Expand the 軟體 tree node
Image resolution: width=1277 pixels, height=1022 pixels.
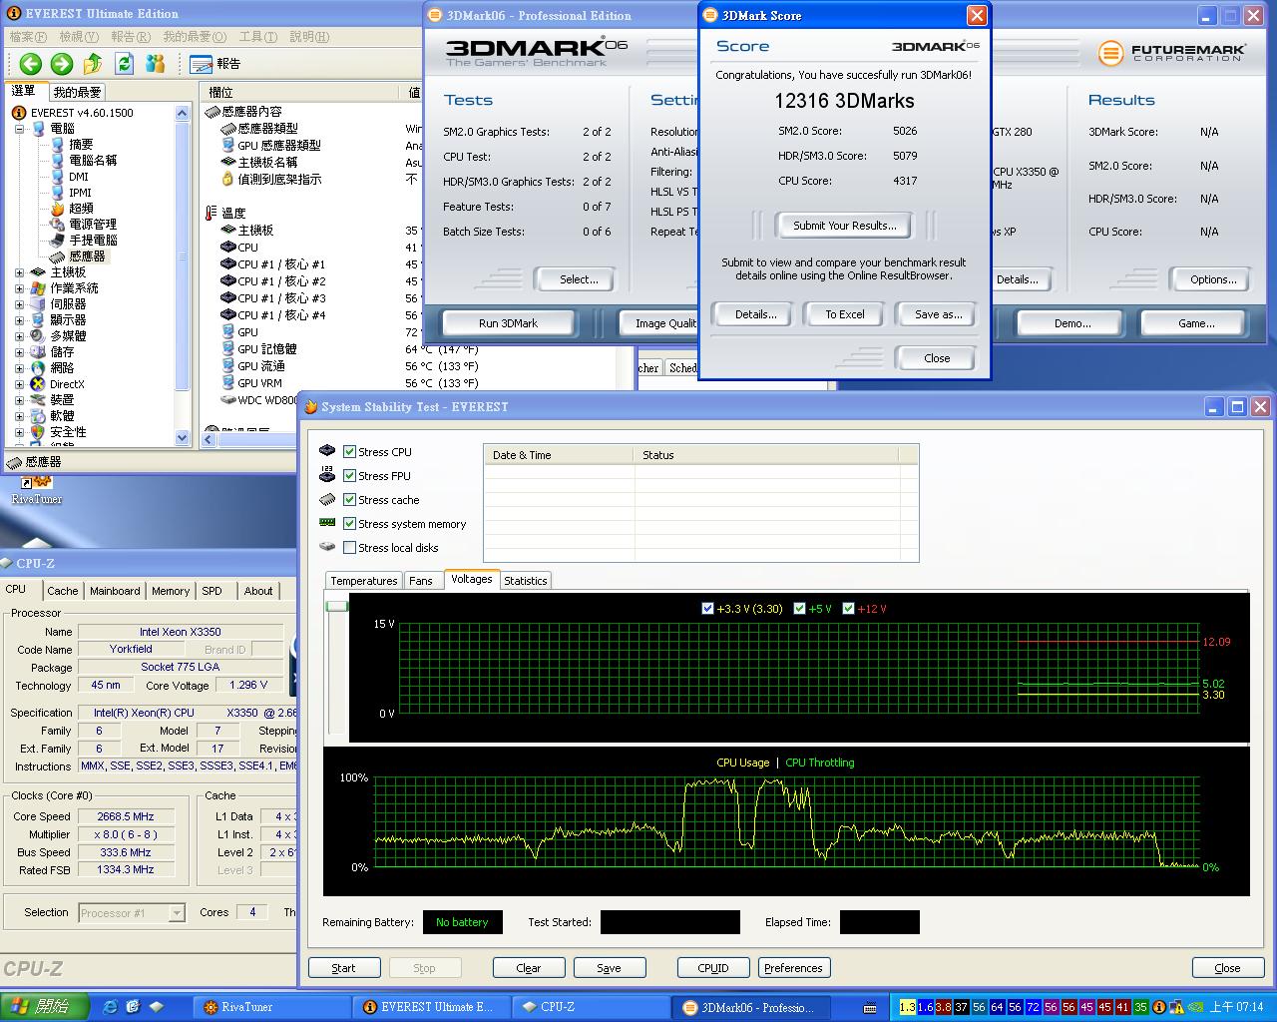(19, 416)
